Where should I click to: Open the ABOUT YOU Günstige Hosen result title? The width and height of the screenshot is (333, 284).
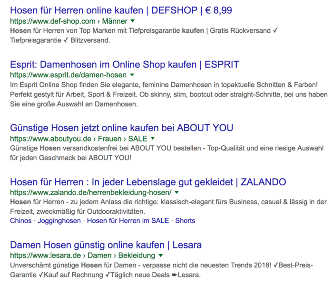(x=122, y=128)
